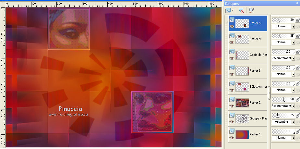This screenshot has width=300, height=149.
Task: Click the layers panel splitter handle
Action: (269, 93)
